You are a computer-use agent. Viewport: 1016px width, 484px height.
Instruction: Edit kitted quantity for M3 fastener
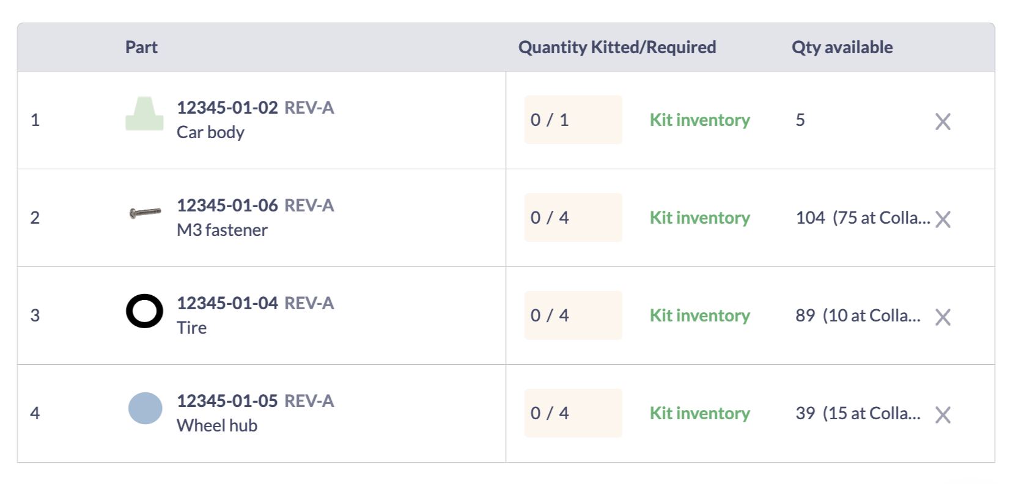[x=573, y=218]
